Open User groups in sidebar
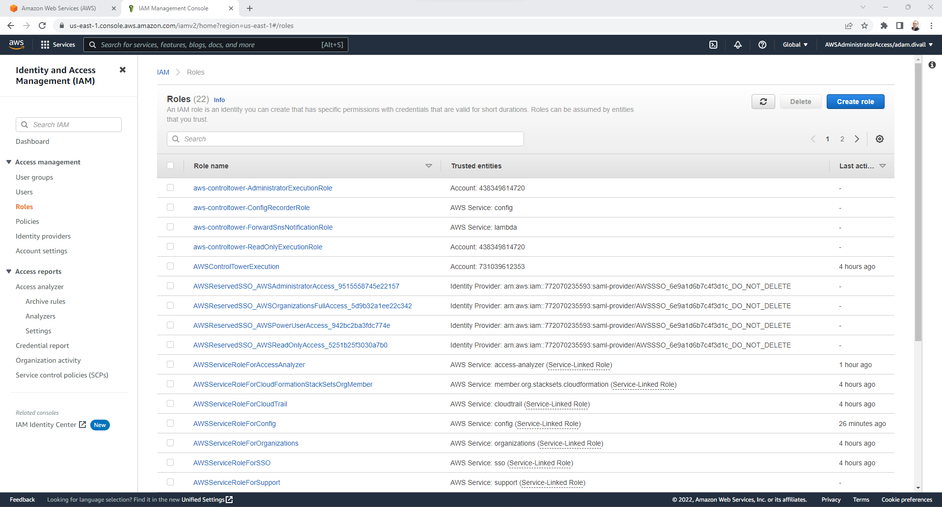942x507 pixels. [x=34, y=177]
